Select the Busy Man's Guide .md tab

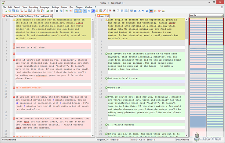[x=27, y=16]
